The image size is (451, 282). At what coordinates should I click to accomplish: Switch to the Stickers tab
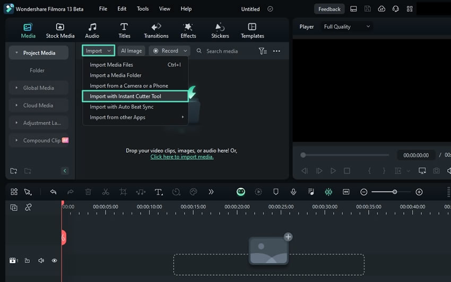(220, 31)
